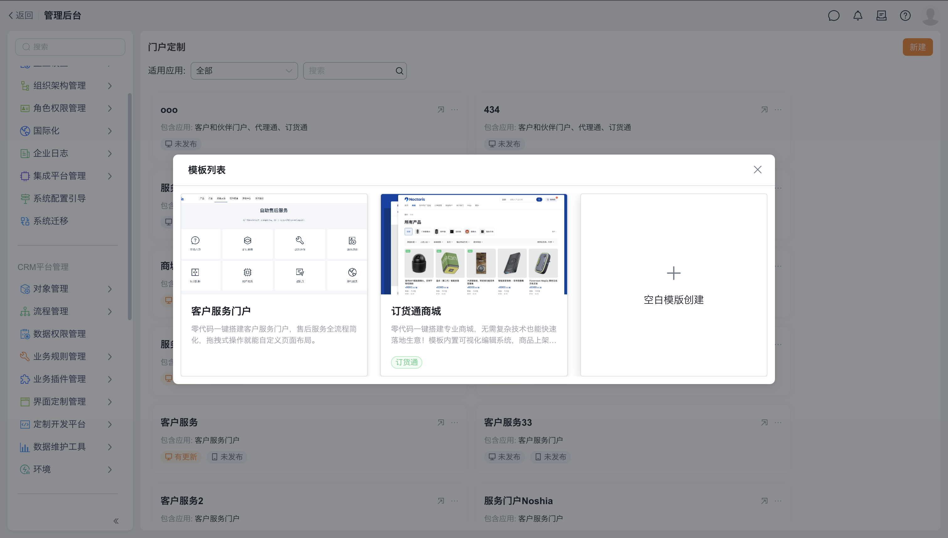Open more options on 服务门户Noshia card
The width and height of the screenshot is (948, 538).
(778, 501)
